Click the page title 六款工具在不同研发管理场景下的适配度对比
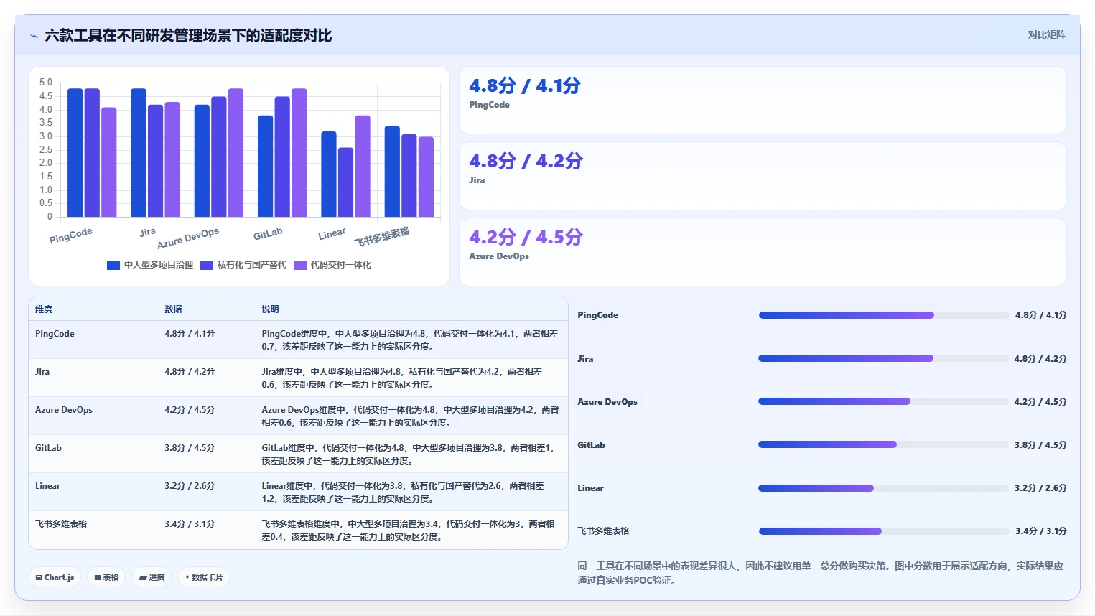Screen dimensions: 1095x616 click(x=188, y=36)
